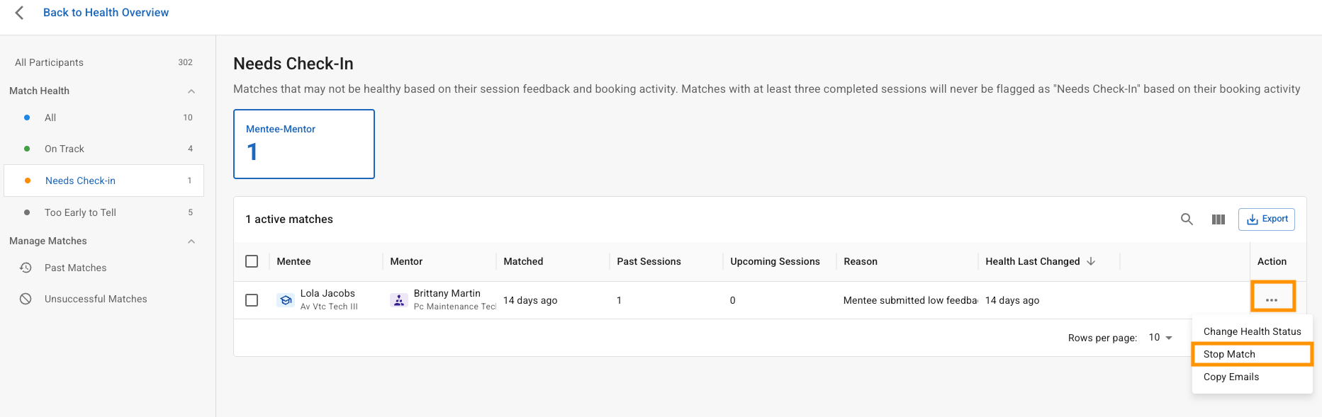Open the table search icon

[1187, 219]
